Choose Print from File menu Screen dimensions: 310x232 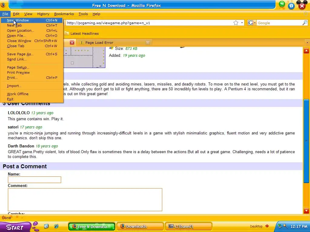pyautogui.click(x=31, y=78)
